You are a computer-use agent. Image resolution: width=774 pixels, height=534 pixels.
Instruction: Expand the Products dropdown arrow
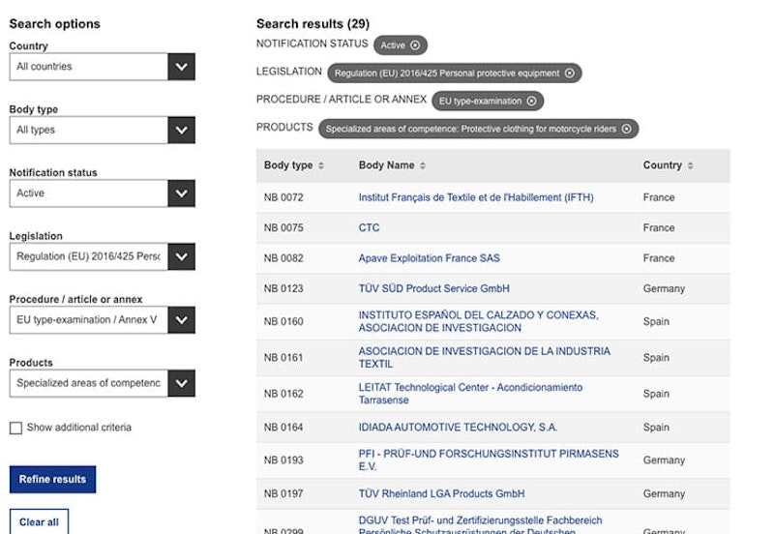tap(181, 383)
